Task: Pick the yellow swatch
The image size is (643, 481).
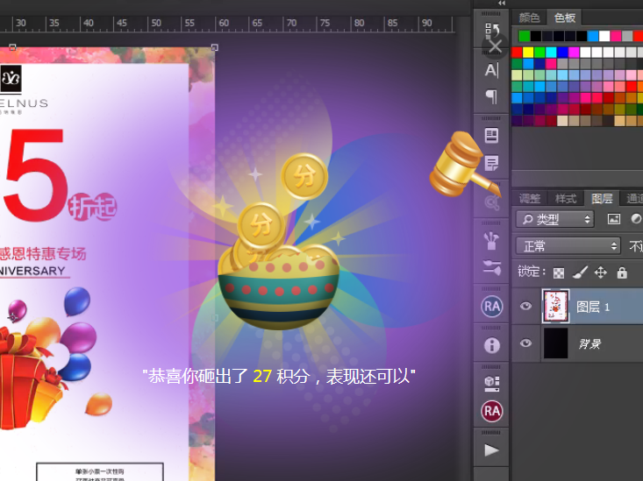Action: point(528,52)
